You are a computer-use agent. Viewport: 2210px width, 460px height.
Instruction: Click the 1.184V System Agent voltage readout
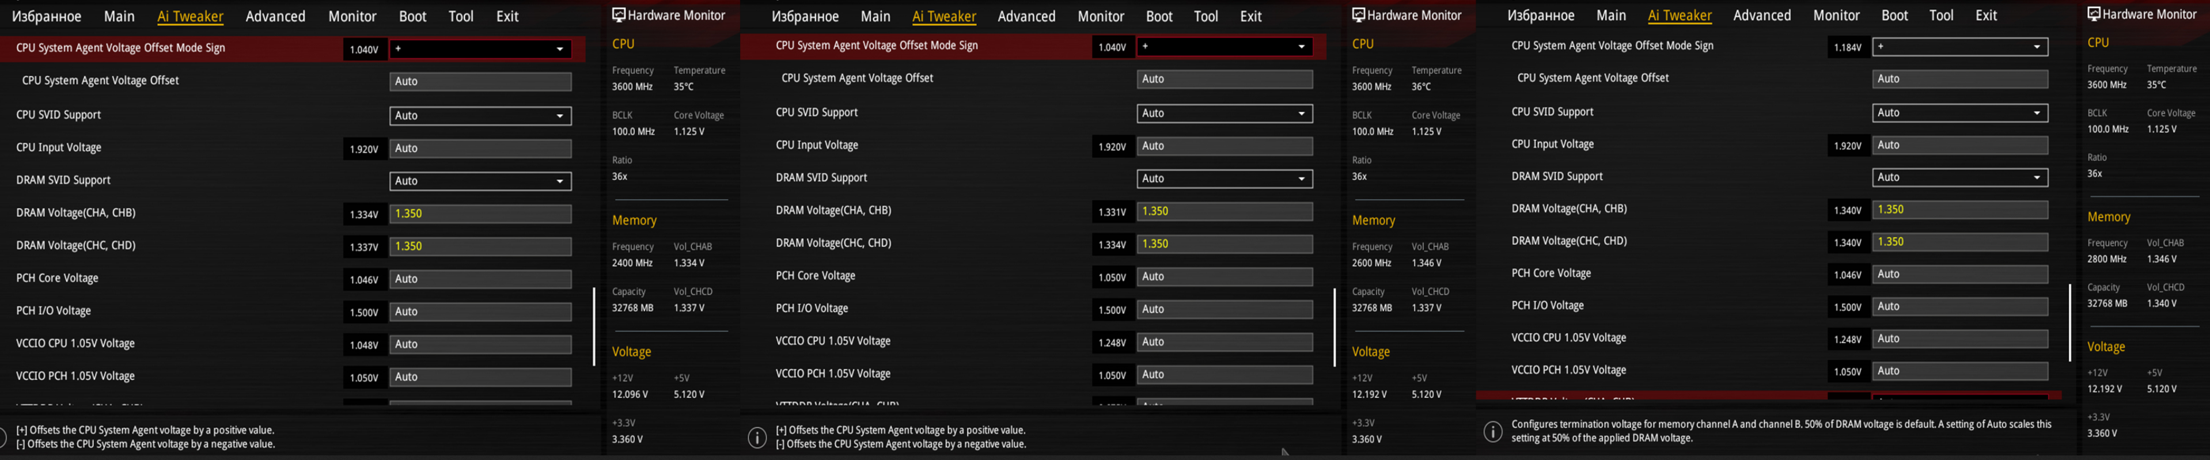coord(1847,47)
